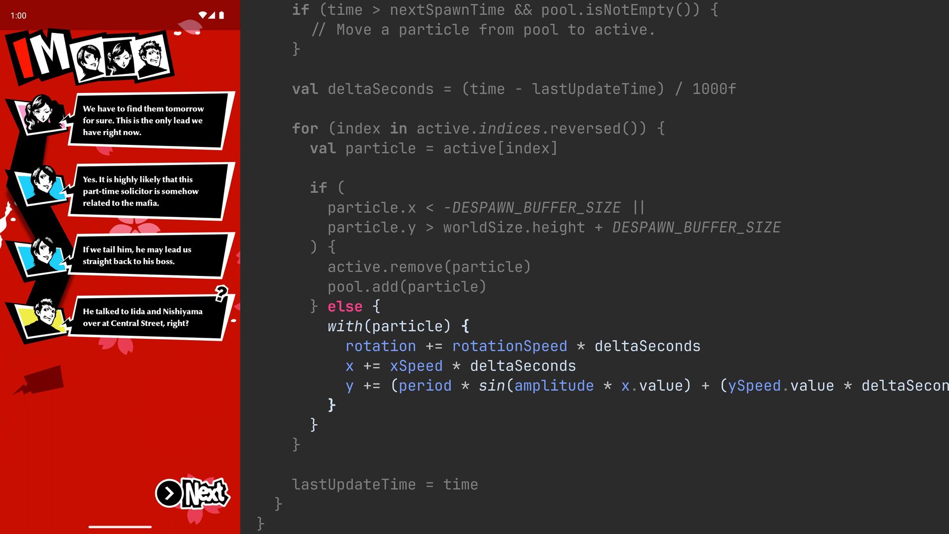Click the pink 'else' keyword in code
The width and height of the screenshot is (949, 534).
[x=345, y=307]
